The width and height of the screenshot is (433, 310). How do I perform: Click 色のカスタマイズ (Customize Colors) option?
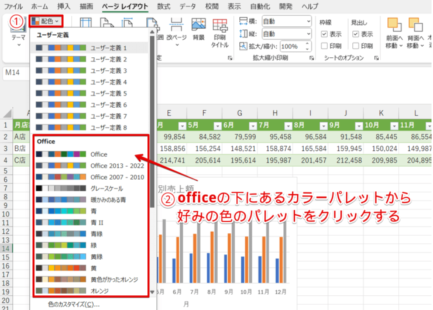coord(73,304)
